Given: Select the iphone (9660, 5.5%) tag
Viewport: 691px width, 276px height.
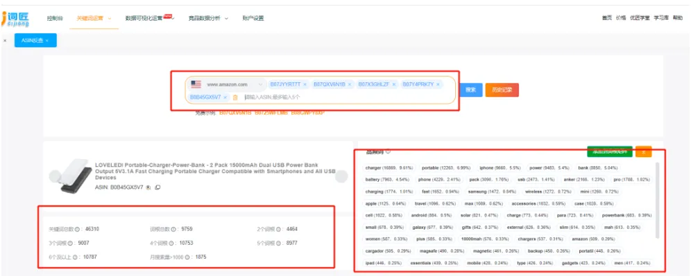Looking at the screenshot, I should (x=500, y=168).
